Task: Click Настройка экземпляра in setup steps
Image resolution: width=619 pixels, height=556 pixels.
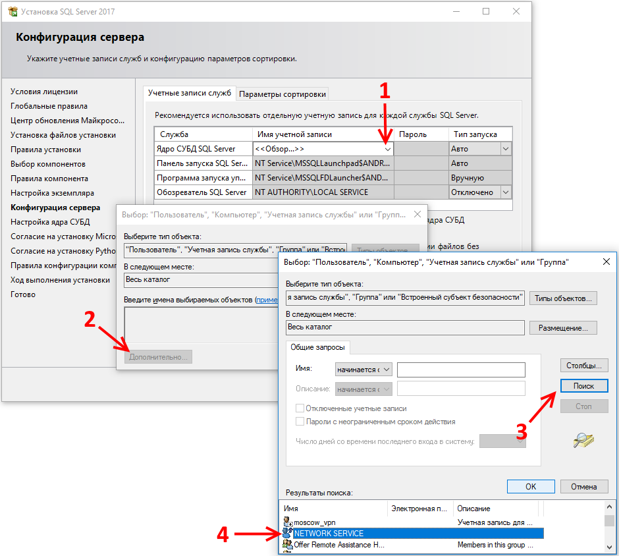Action: point(52,193)
